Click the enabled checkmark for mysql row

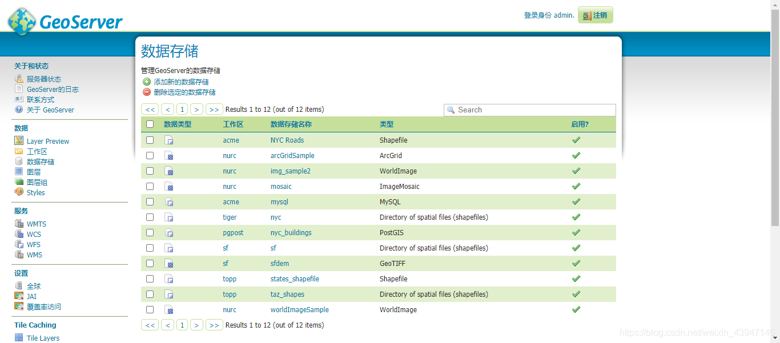point(576,201)
